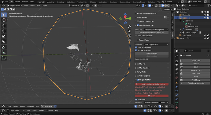
Task: Open the Global transform orientation dropdown
Action: [x=74, y=5]
